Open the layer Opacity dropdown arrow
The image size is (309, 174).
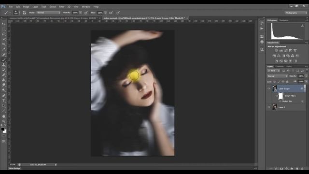tap(306, 76)
